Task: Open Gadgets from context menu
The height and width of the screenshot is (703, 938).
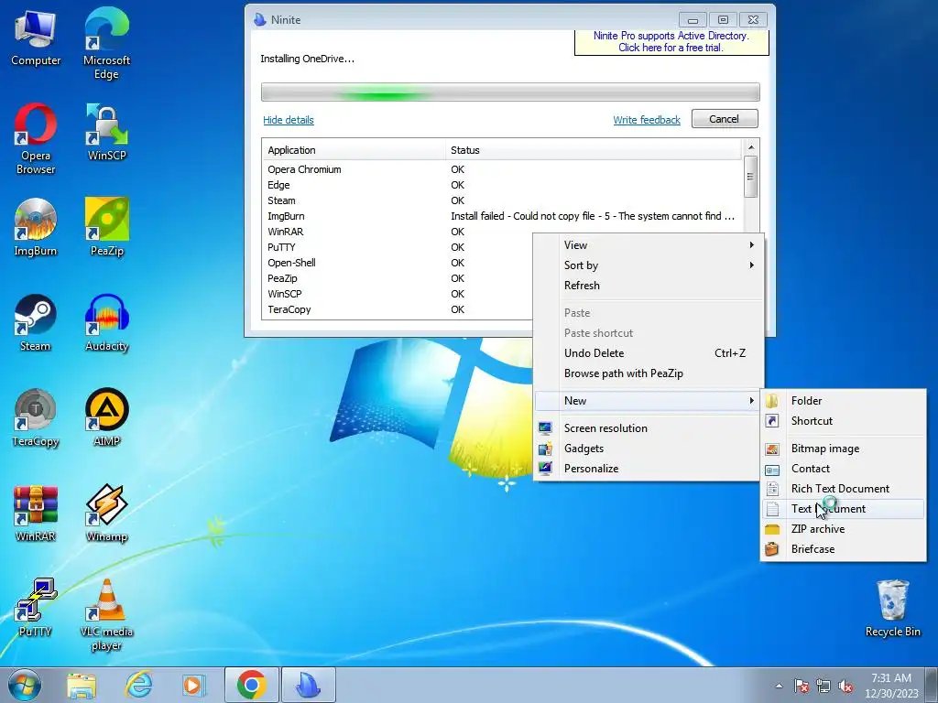Action: pyautogui.click(x=649, y=449)
